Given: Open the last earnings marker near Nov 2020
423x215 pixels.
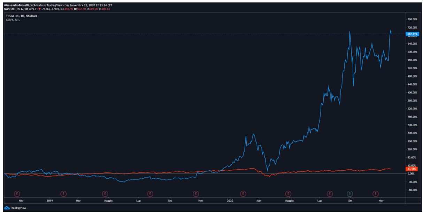Looking at the screenshot, I should click(376, 193).
